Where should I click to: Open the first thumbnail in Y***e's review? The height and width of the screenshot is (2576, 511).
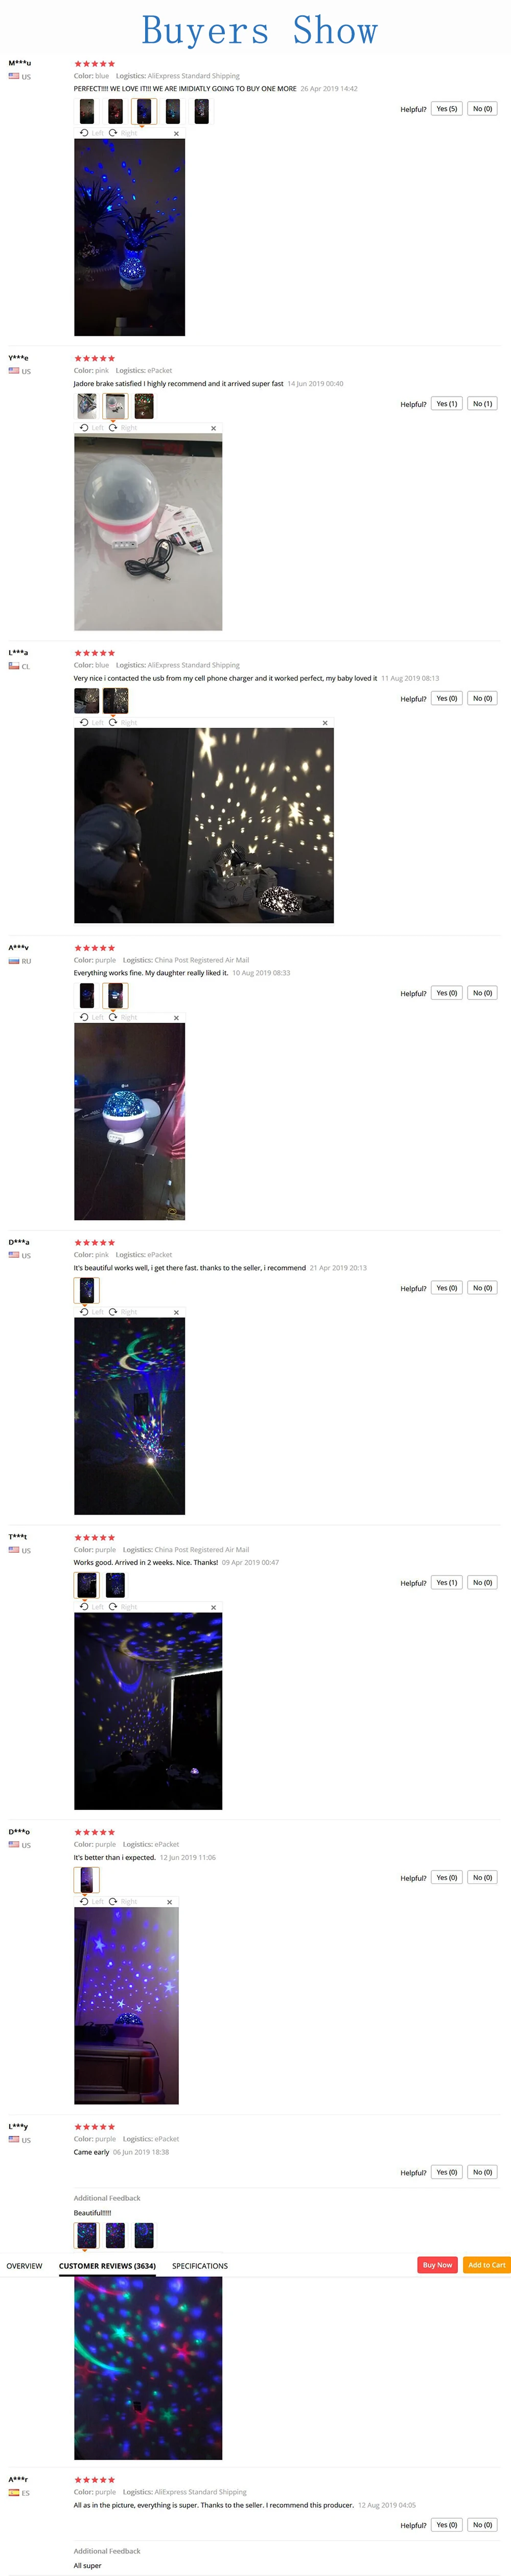click(x=87, y=405)
